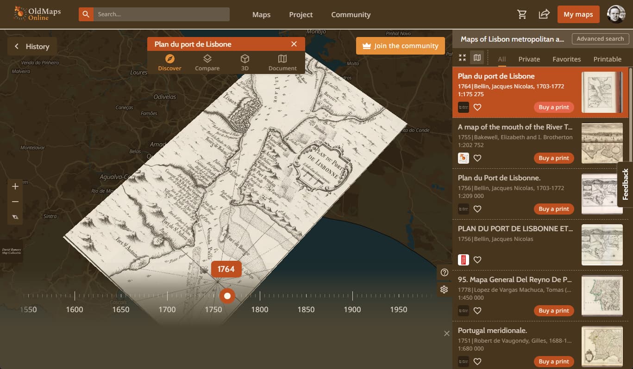
Task: Select the Compare layers tool
Action: coord(207,62)
